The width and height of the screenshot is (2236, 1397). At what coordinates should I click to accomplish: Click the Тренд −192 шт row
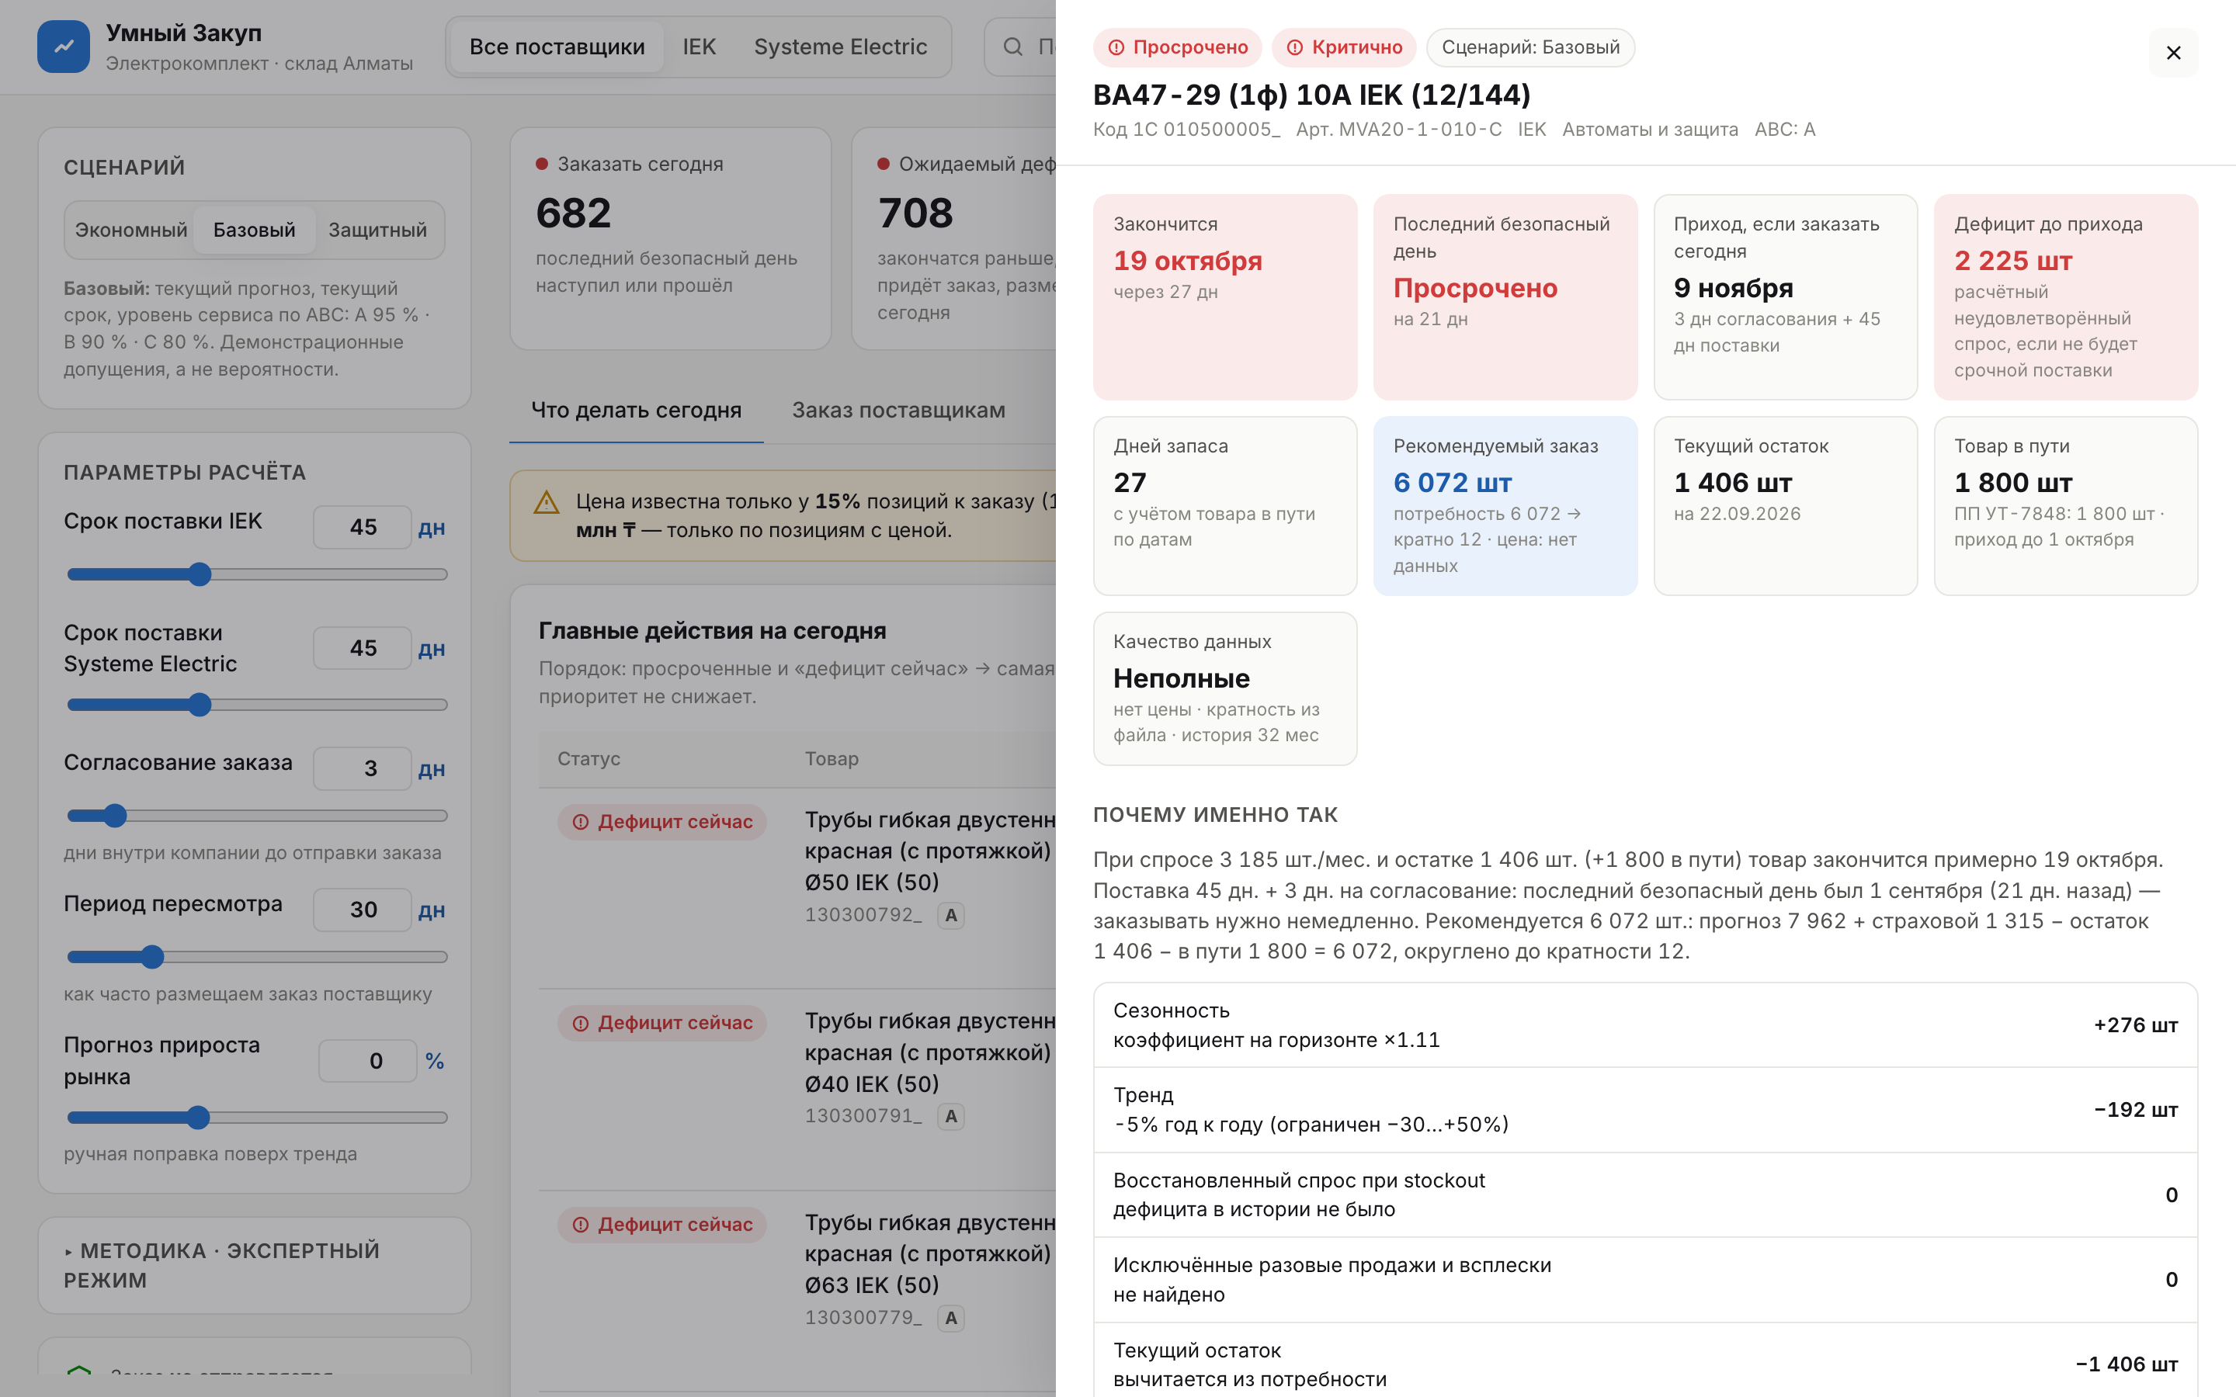(x=1644, y=1110)
